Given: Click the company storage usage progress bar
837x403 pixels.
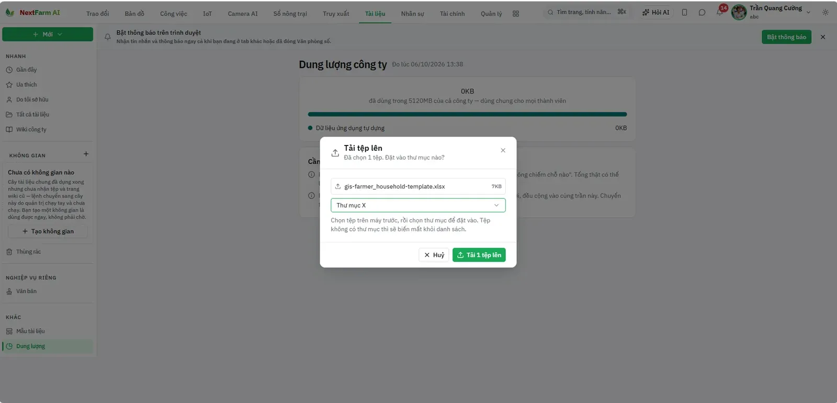Looking at the screenshot, I should [x=467, y=114].
